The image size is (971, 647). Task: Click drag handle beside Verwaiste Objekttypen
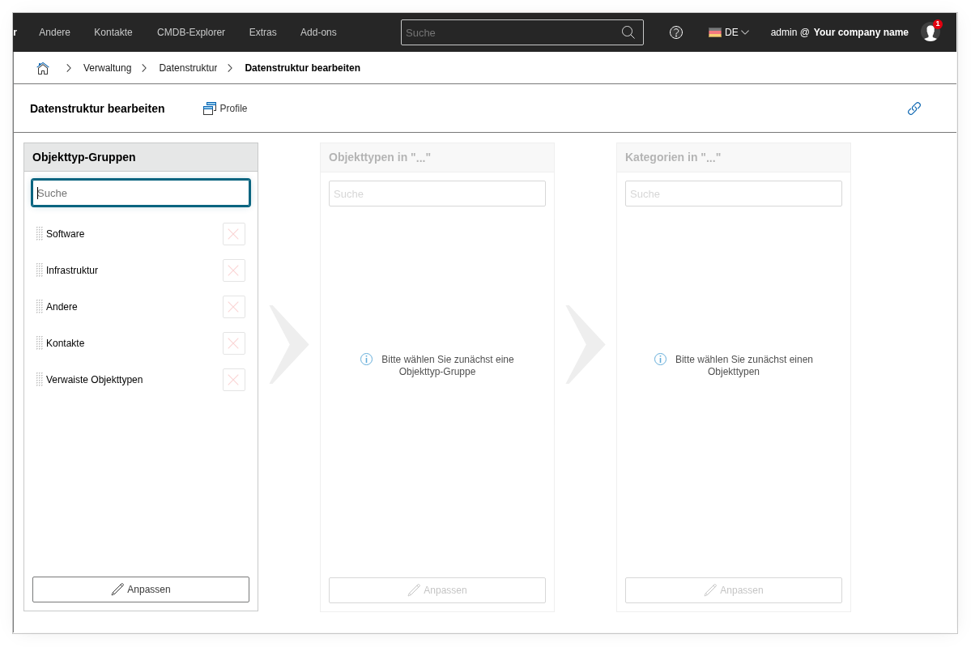coord(39,380)
